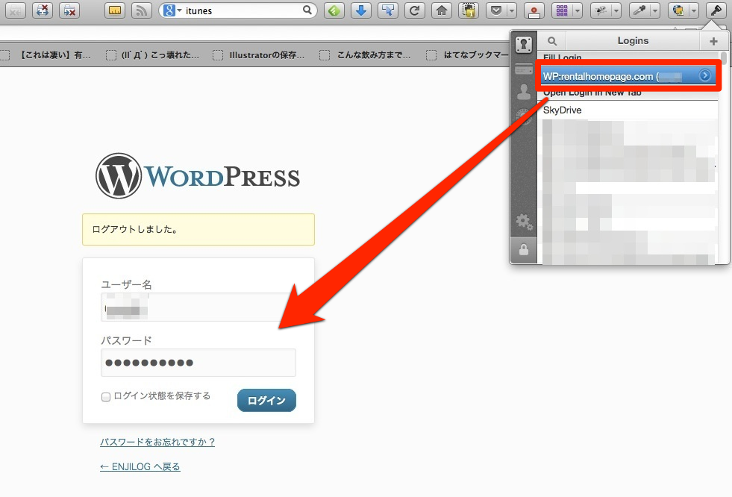Image resolution: width=732 pixels, height=497 pixels.
Task: Open the Identities person category
Action: pyautogui.click(x=524, y=92)
